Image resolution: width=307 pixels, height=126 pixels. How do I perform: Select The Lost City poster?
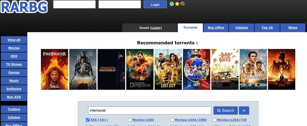[168, 69]
